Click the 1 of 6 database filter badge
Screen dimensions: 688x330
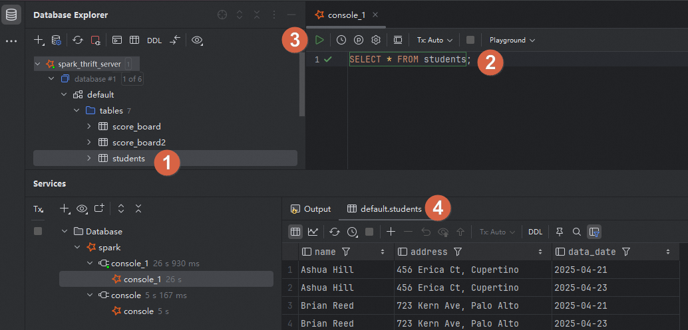[x=132, y=79]
